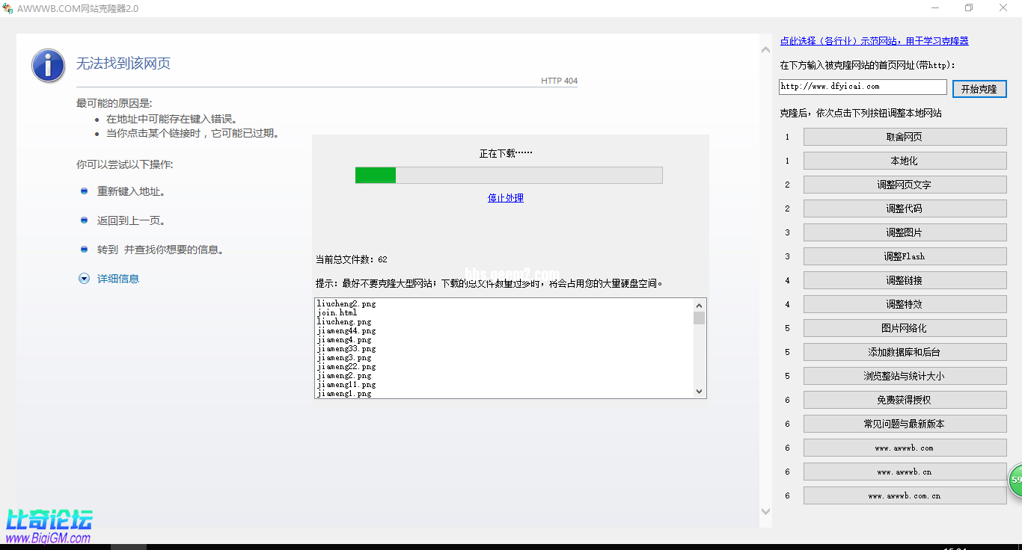This screenshot has height=550, width=1022.
Task: Click the www.awwwb.com button
Action: pos(905,448)
